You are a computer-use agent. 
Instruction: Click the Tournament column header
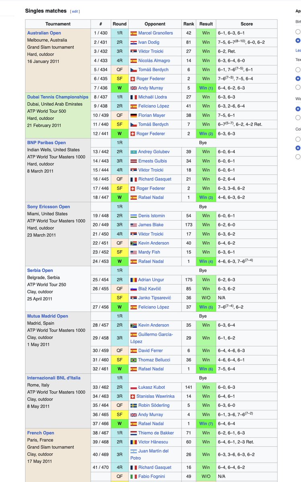click(58, 24)
